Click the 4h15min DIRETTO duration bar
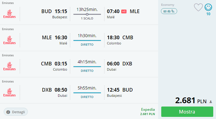Viewport: 216px width, 119px height. pos(87,67)
